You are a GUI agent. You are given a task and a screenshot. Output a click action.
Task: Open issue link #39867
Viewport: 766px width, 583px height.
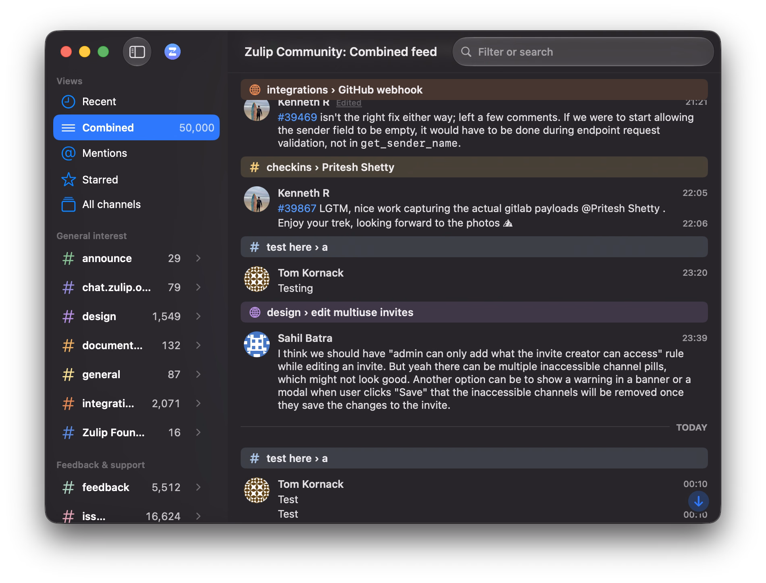coord(297,208)
